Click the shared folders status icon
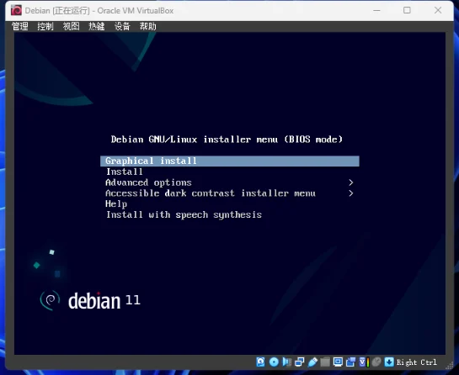 click(x=325, y=362)
